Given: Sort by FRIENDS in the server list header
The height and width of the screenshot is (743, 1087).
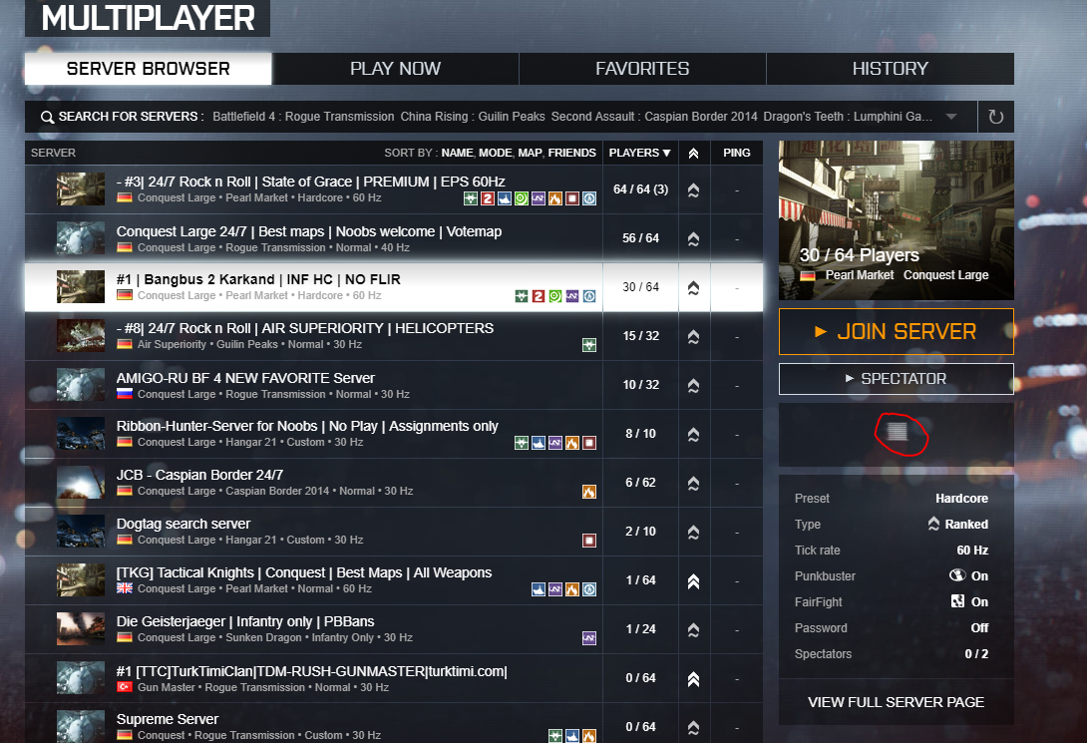Looking at the screenshot, I should [572, 153].
